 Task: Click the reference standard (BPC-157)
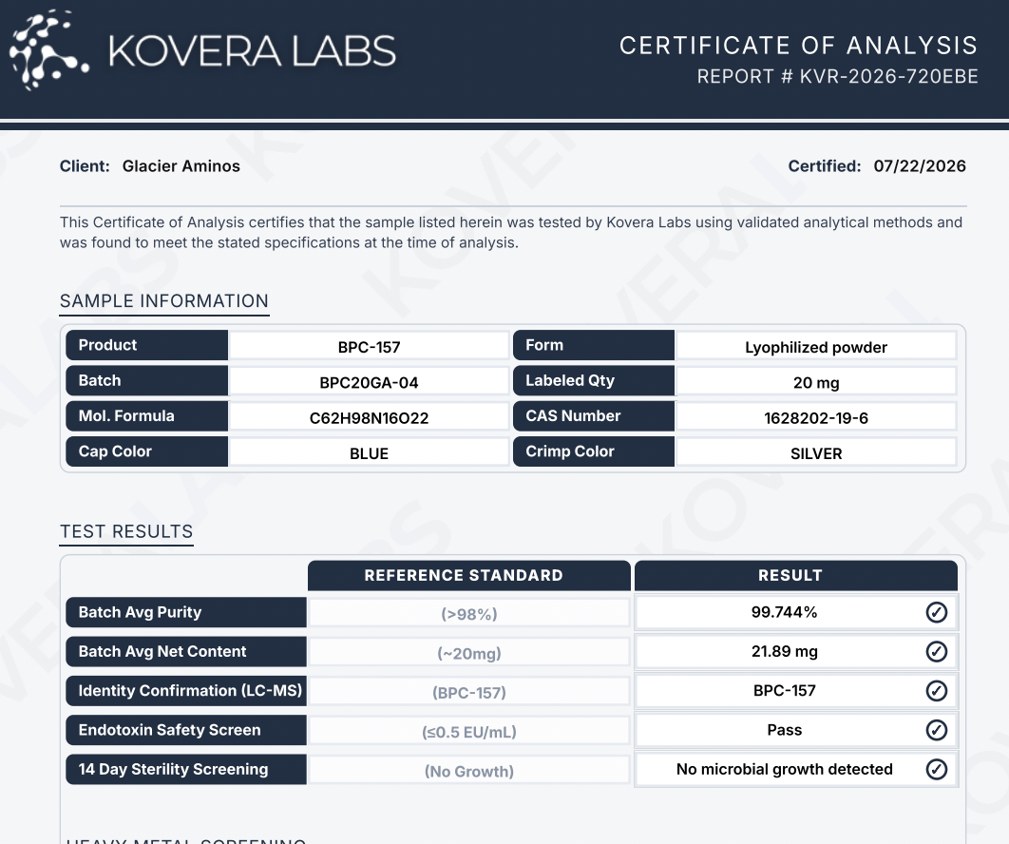469,692
